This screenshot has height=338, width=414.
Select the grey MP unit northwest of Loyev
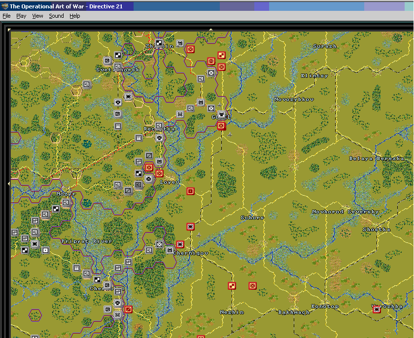pyautogui.click(x=138, y=162)
